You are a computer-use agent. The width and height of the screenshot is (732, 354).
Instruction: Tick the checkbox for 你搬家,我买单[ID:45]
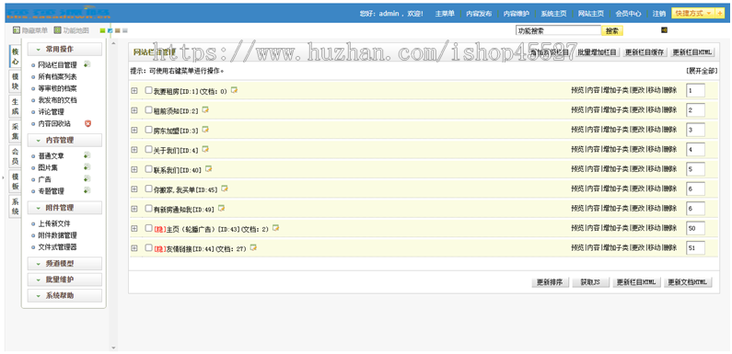148,188
